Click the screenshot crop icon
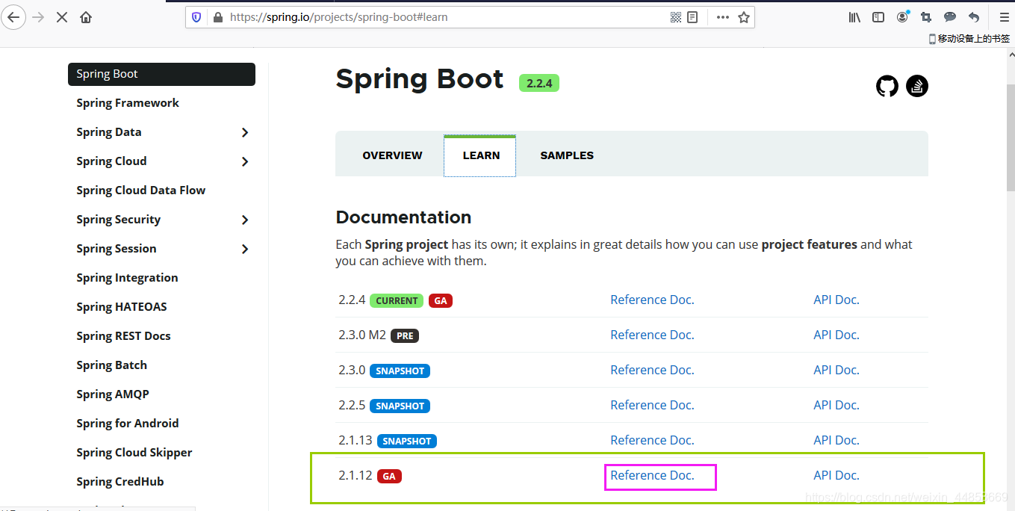 pos(926,17)
